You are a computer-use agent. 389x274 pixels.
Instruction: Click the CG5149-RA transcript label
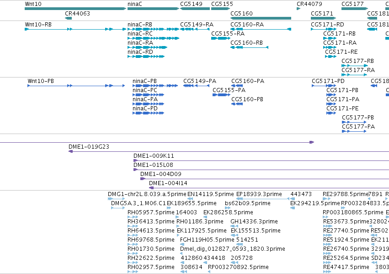(x=197, y=25)
